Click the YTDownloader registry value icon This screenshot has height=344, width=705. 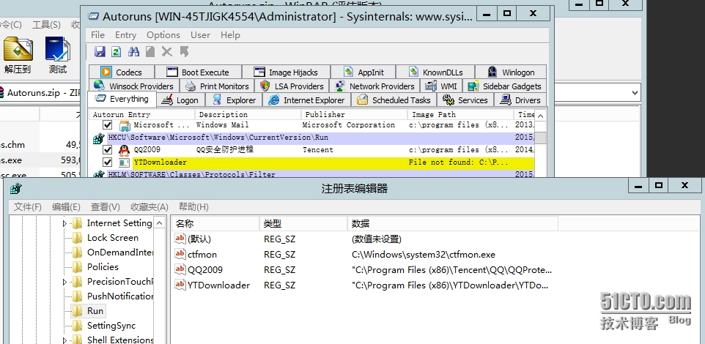[180, 285]
